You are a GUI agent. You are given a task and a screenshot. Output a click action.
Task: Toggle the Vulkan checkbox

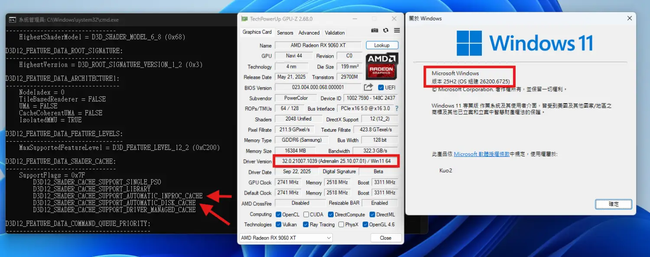(x=279, y=224)
